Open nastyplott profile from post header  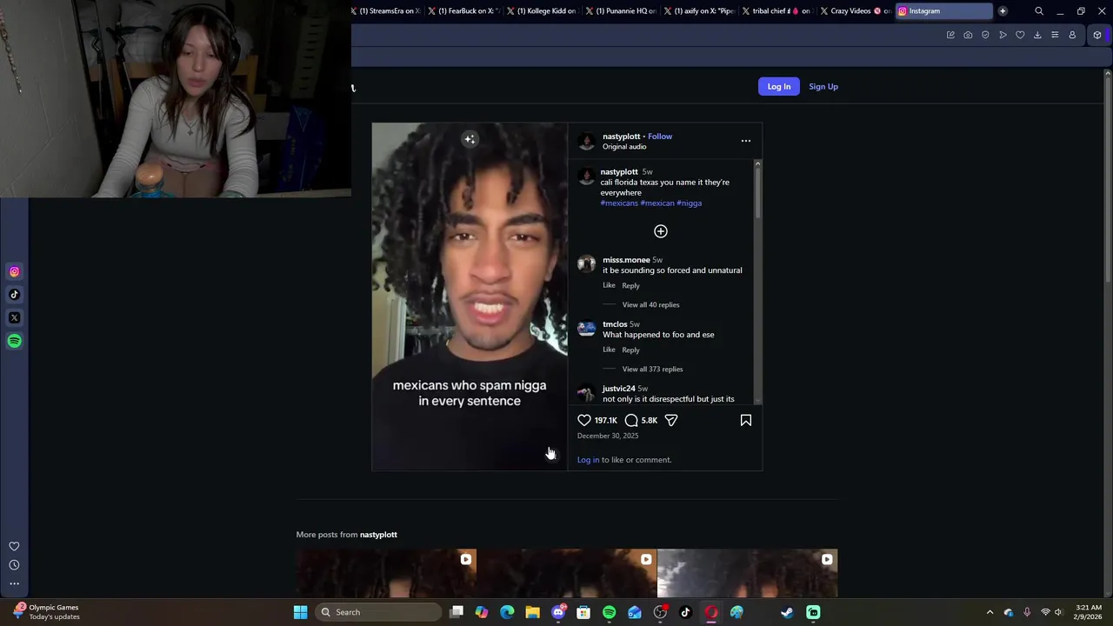point(621,137)
